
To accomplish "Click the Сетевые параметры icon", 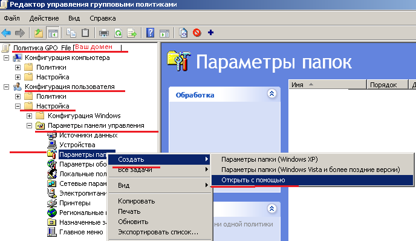I will (52, 183).
